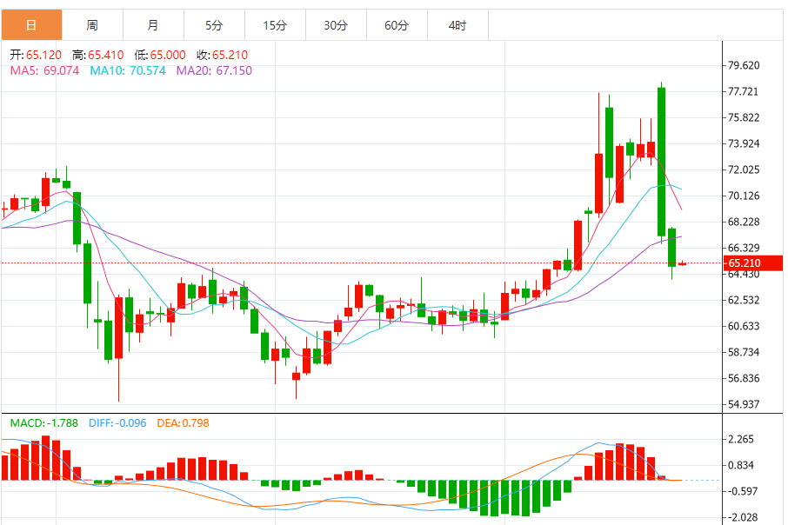Open the 4时 timeframe tab
The width and height of the screenshot is (788, 525).
457,25
